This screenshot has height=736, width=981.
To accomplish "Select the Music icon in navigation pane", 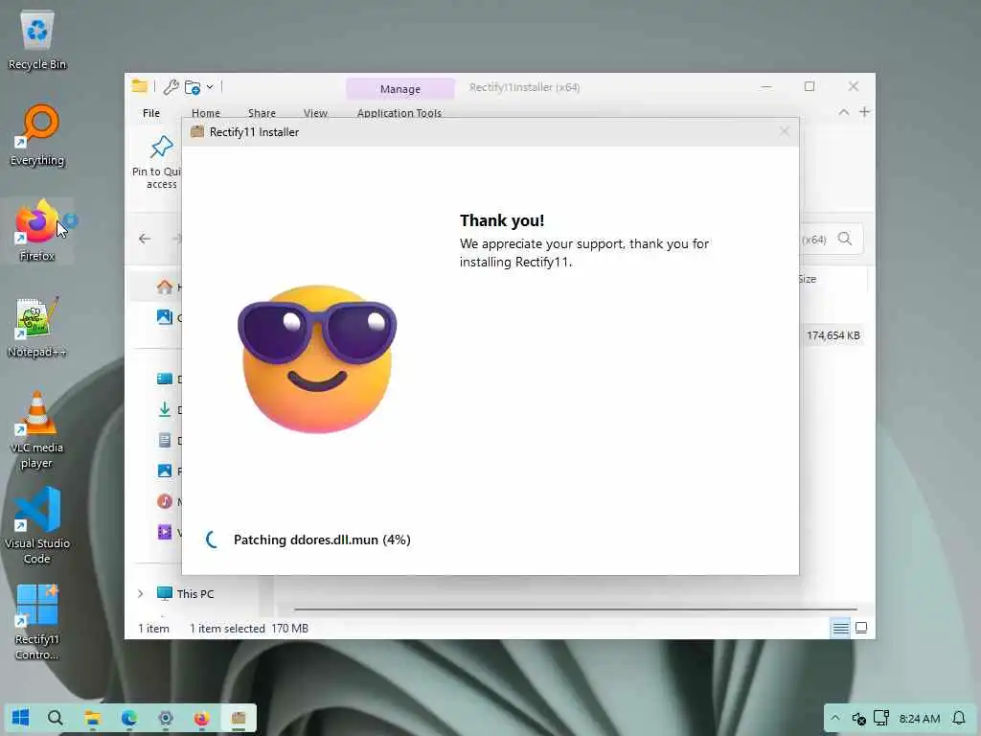I will tap(165, 501).
